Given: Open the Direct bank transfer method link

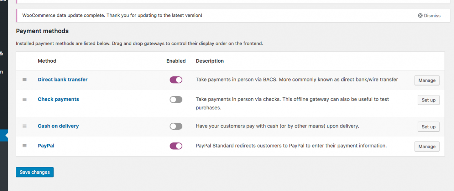Looking at the screenshot, I should 62,80.
